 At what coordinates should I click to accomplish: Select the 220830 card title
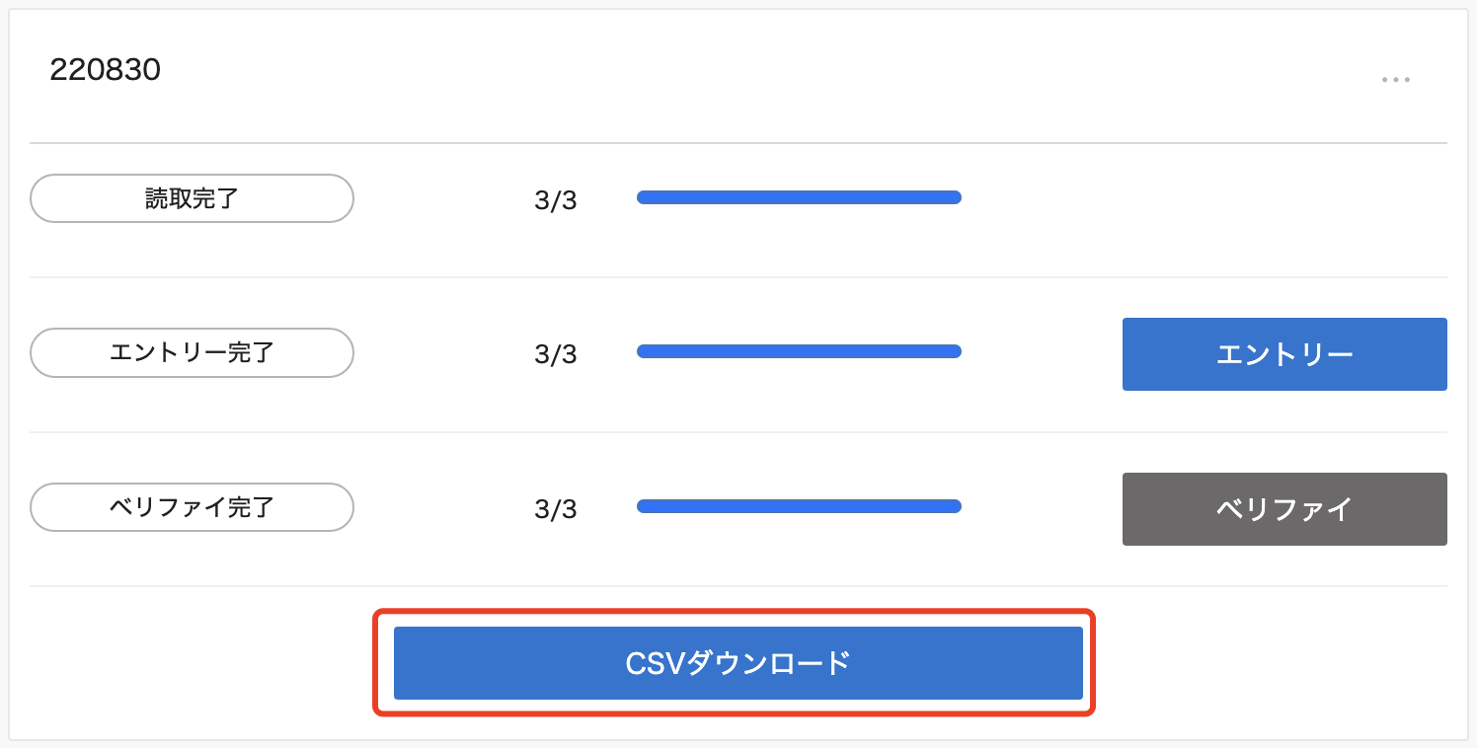(105, 70)
